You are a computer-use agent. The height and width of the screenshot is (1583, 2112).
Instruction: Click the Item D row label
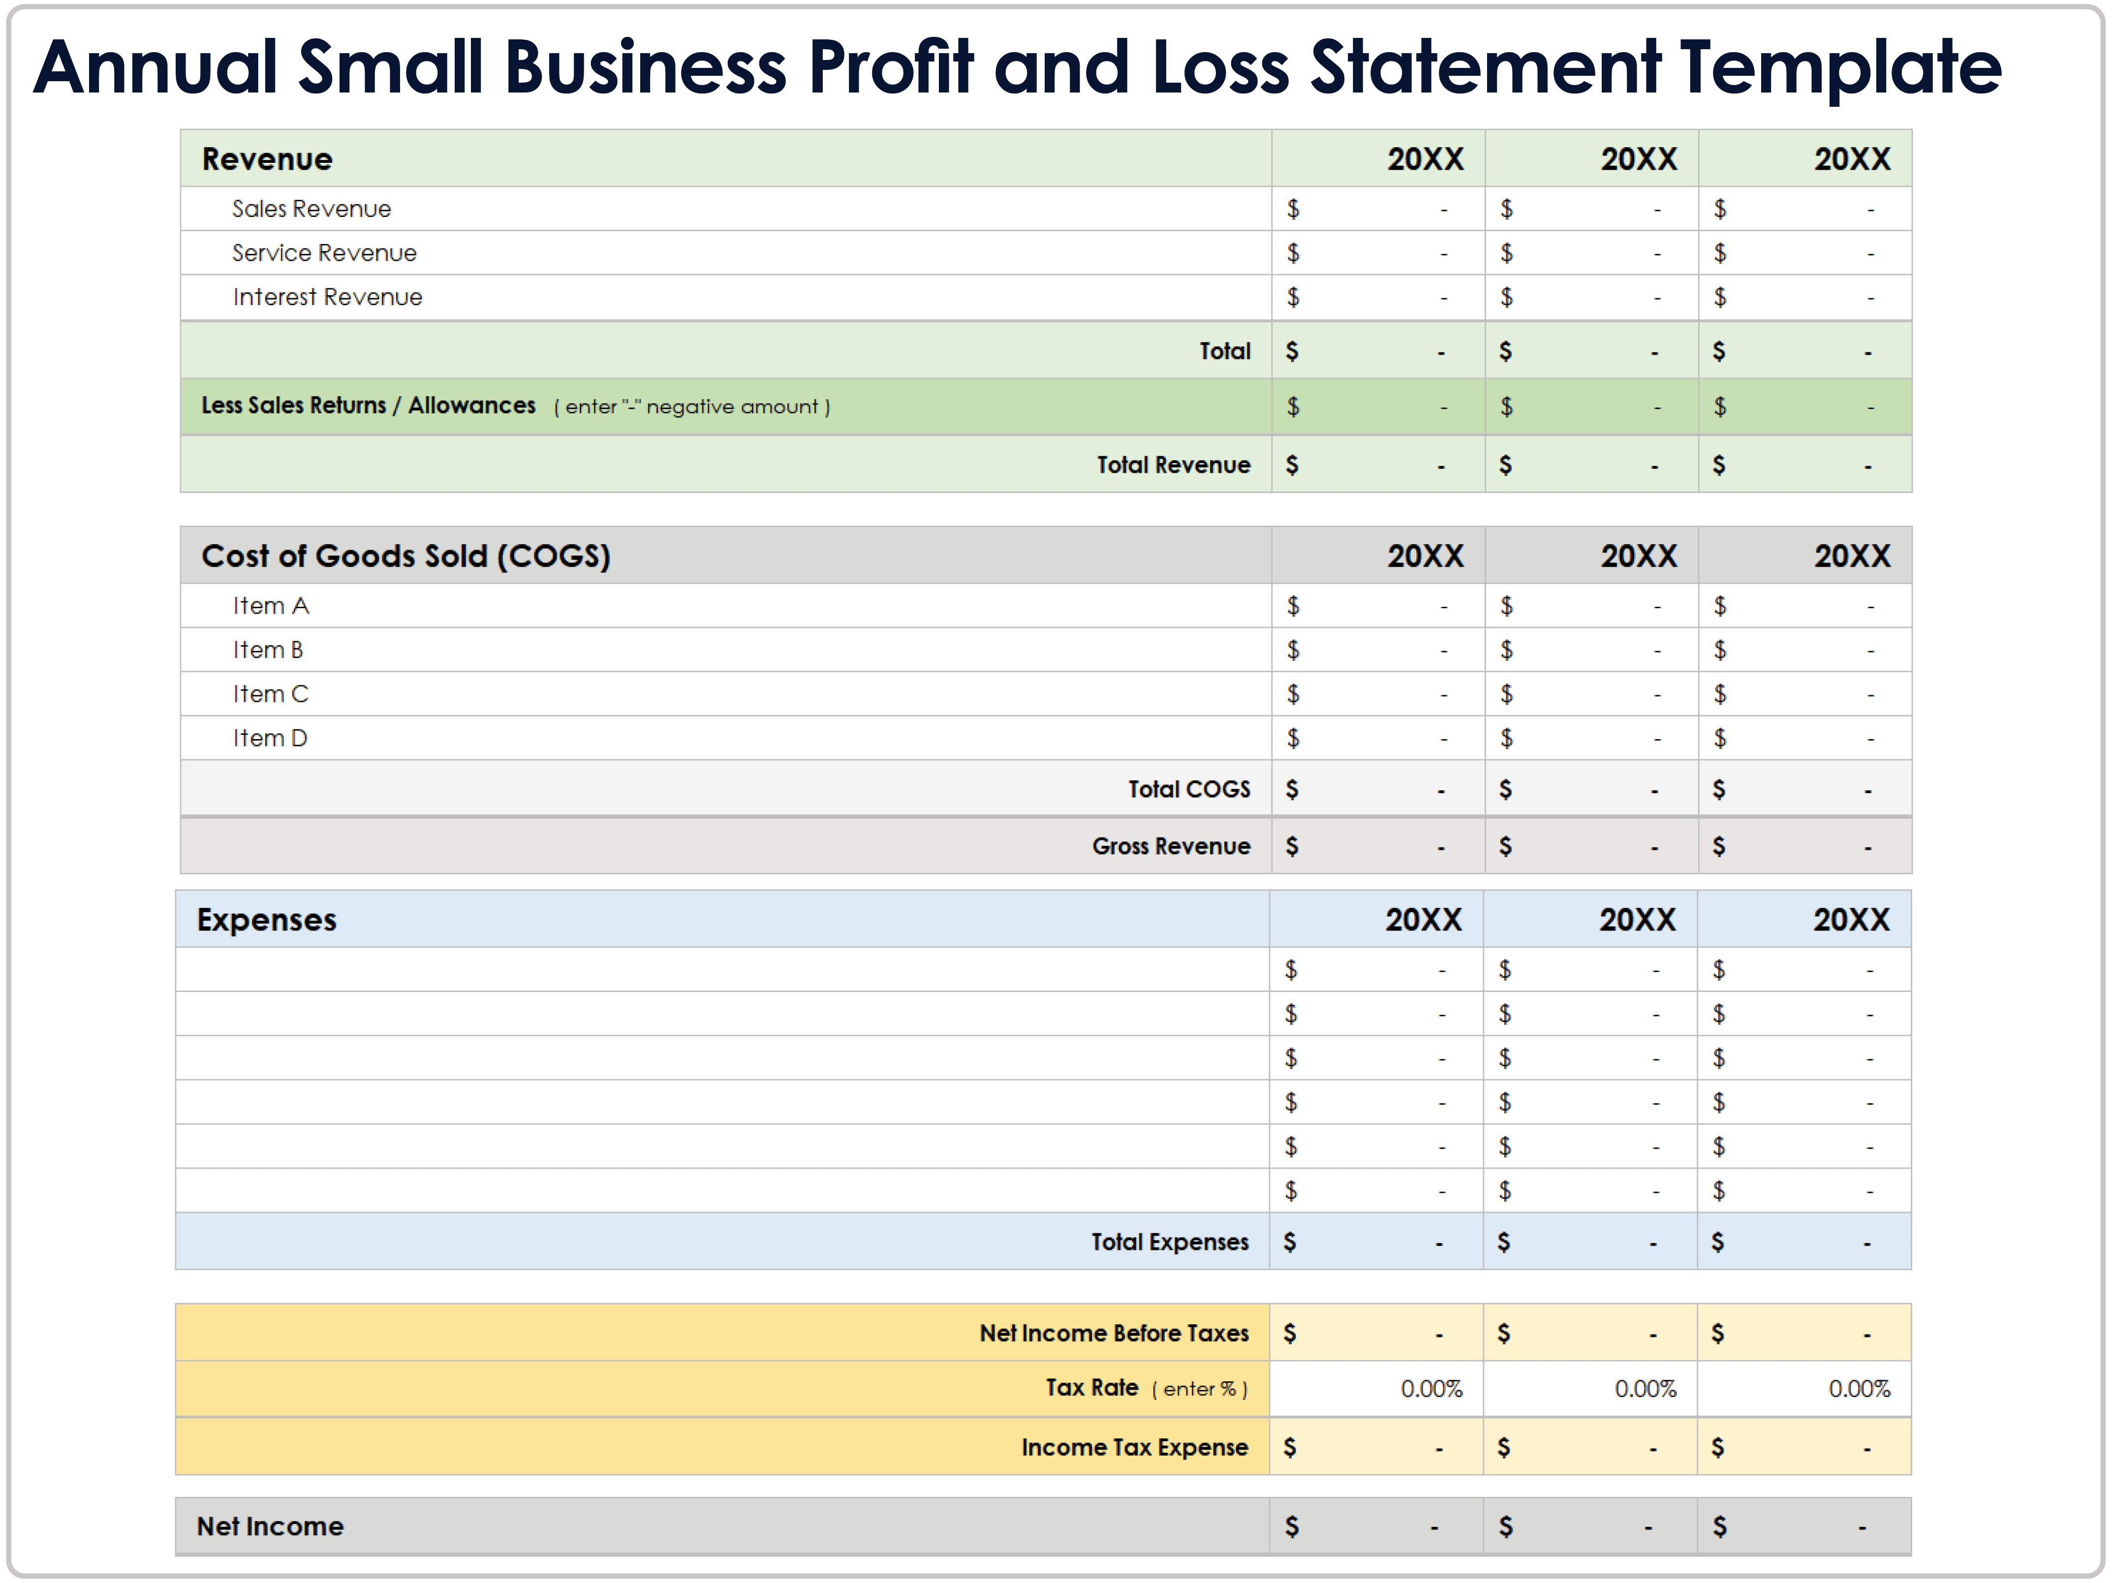[269, 738]
